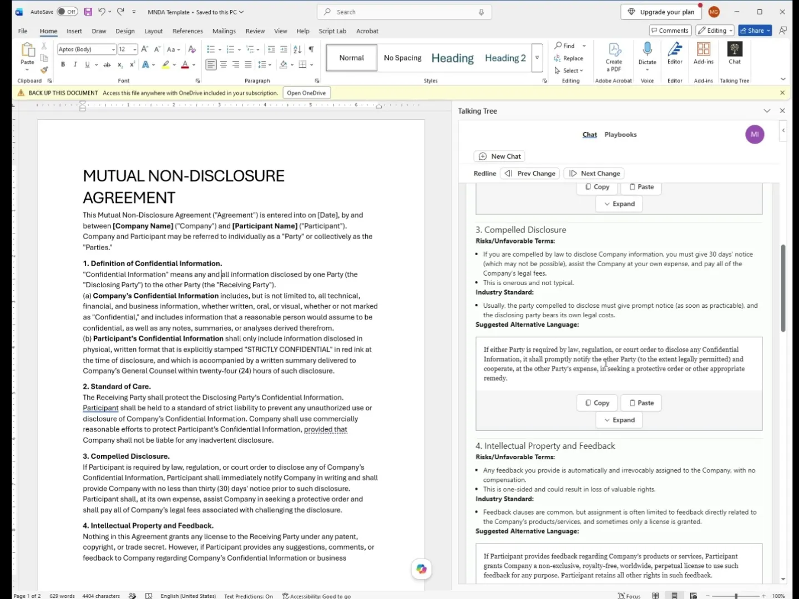Open Comments pane button
Screen dimensions: 799x599
pyautogui.click(x=670, y=31)
